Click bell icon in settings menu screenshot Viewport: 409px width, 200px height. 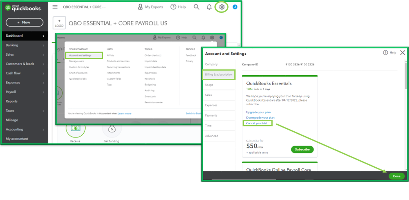pos(203,38)
